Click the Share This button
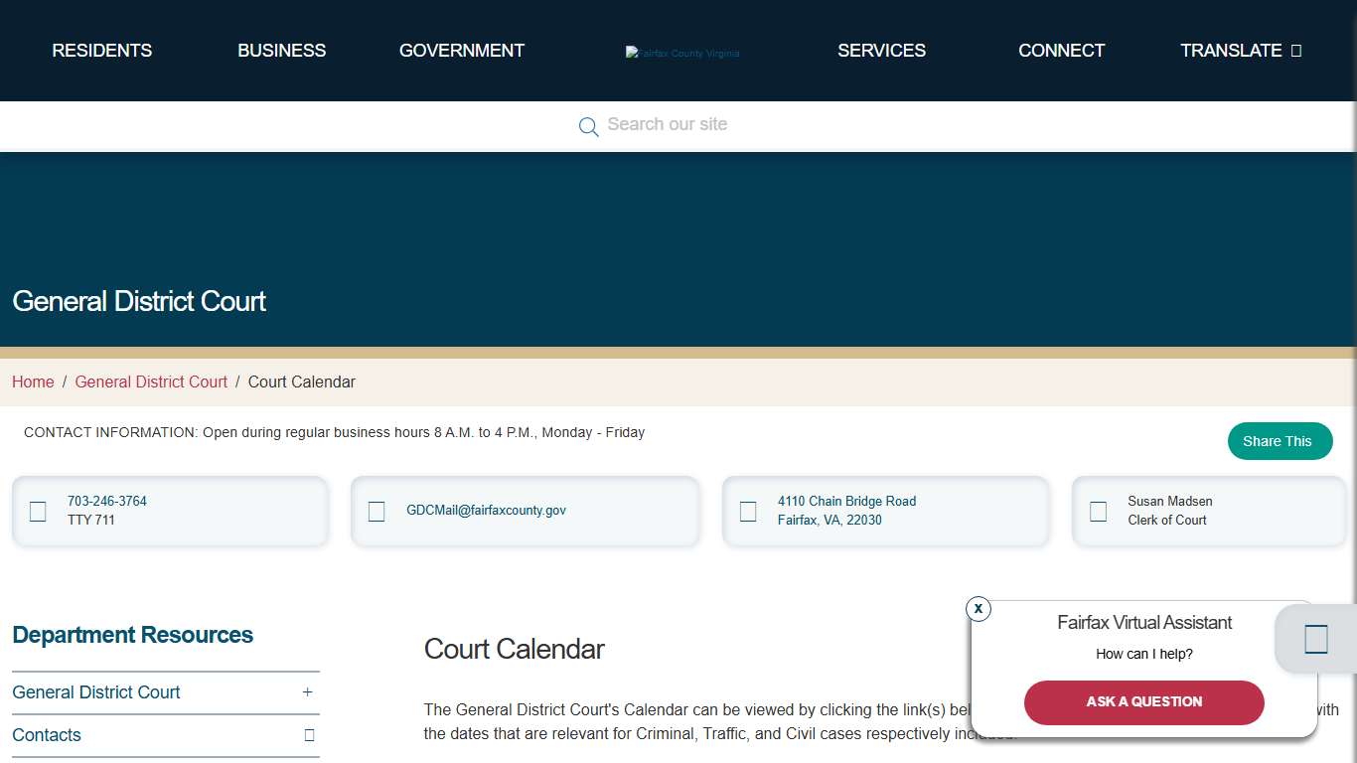 (x=1281, y=440)
